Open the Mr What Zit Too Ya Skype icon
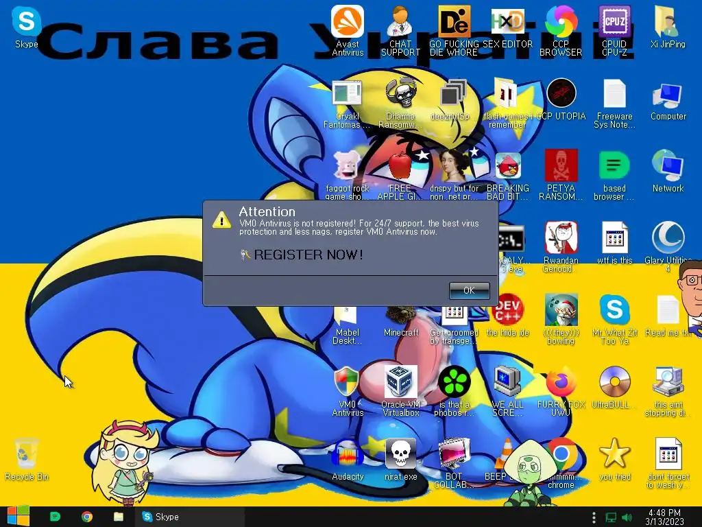 pyautogui.click(x=614, y=319)
